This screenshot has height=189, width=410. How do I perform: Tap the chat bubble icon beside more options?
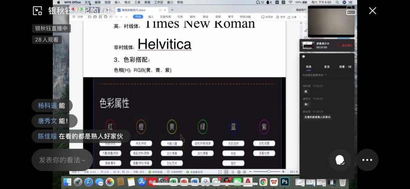click(340, 160)
